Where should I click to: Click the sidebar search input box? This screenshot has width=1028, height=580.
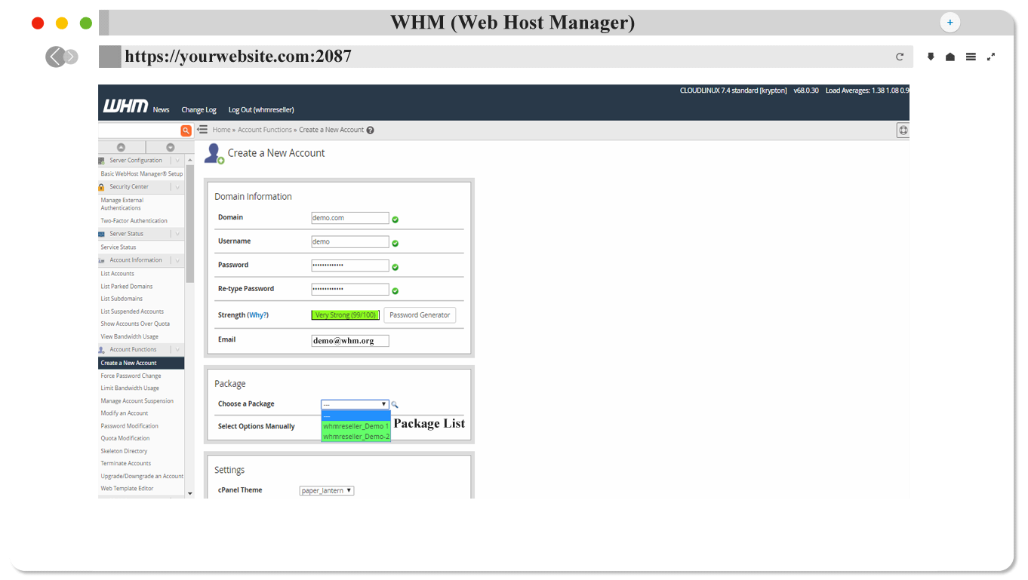[x=139, y=130]
